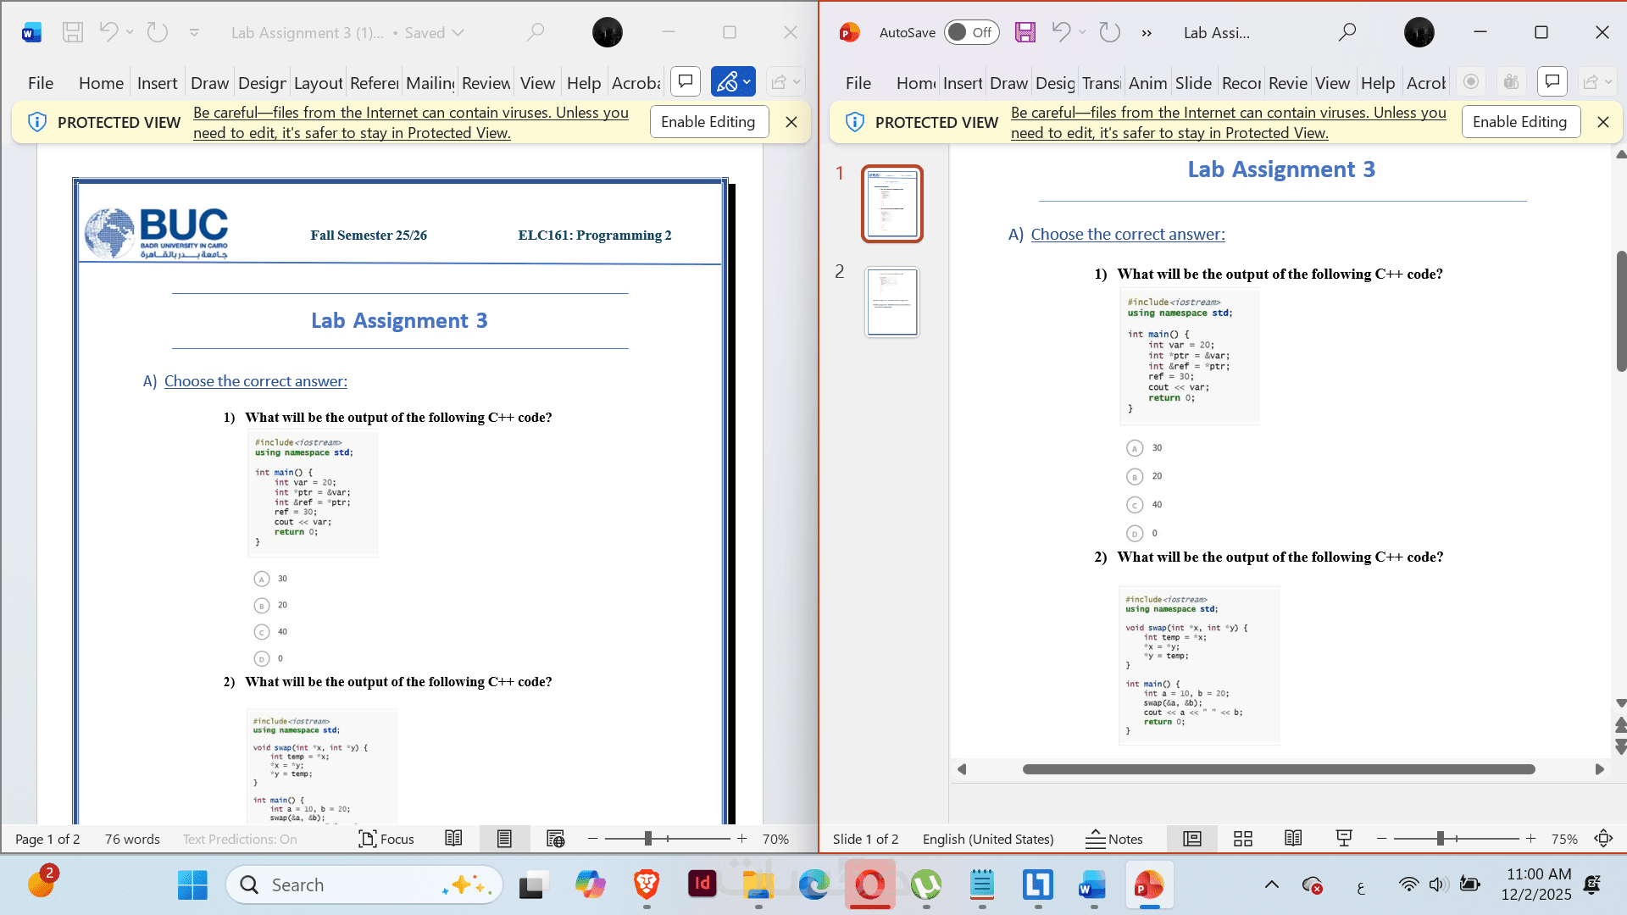Viewport: 1627px width, 915px height.
Task: Click Enable Editing in PowerPoint's Protected View
Action: 1520,122
